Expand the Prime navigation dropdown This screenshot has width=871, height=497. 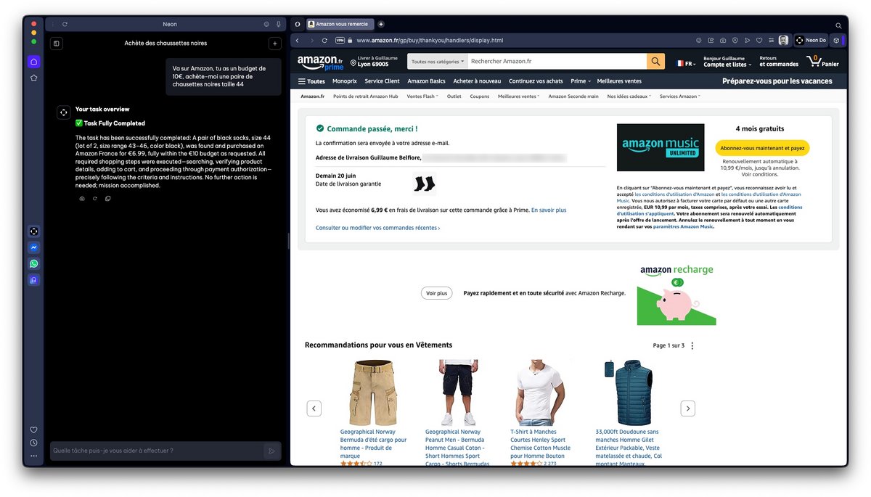click(581, 81)
